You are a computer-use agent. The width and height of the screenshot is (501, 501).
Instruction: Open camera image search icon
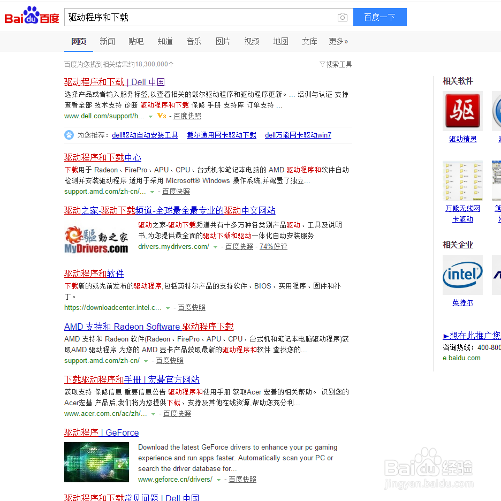click(x=342, y=17)
